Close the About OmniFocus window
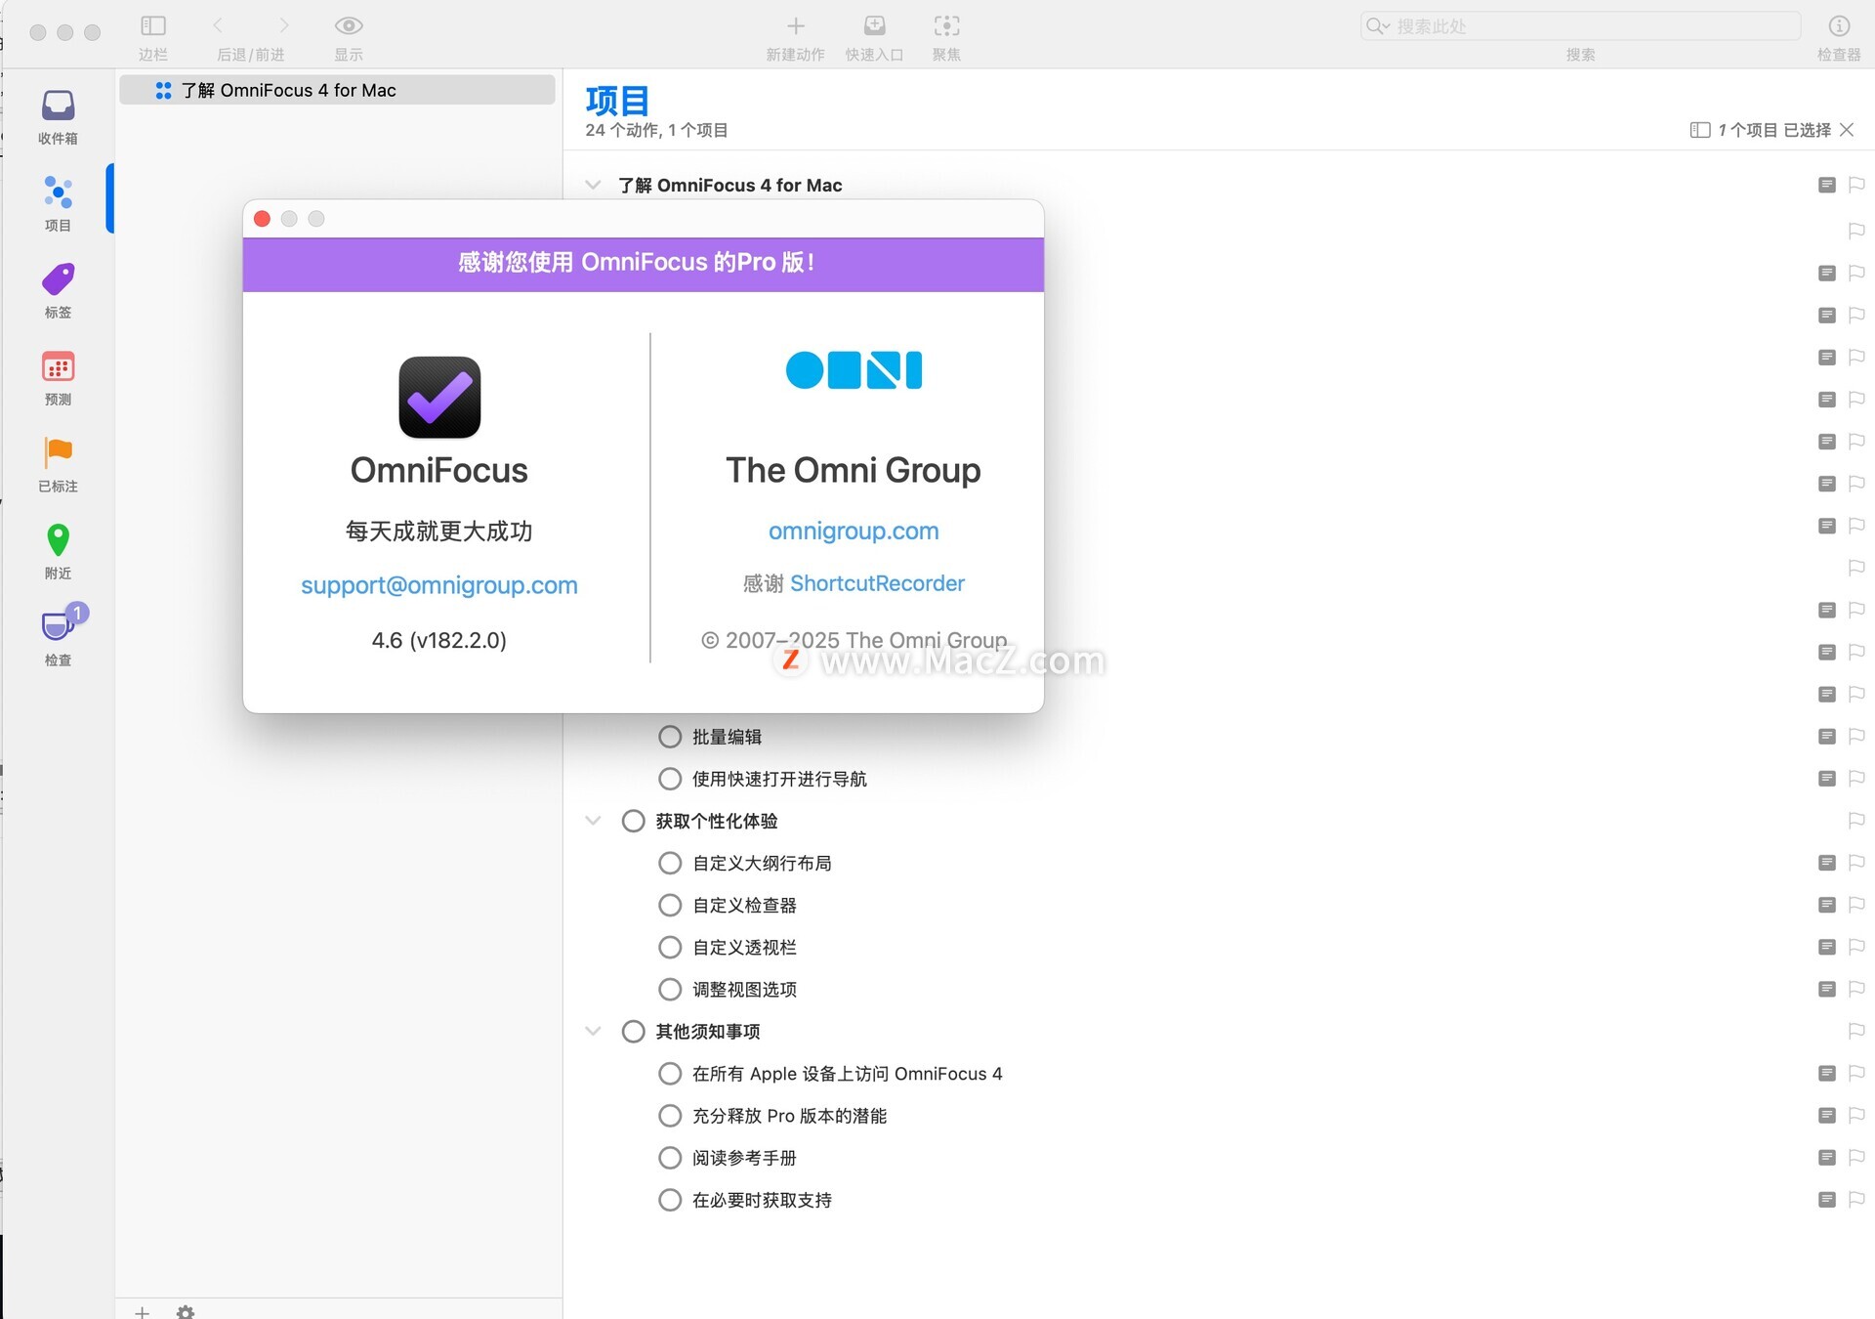The width and height of the screenshot is (1875, 1319). [262, 219]
